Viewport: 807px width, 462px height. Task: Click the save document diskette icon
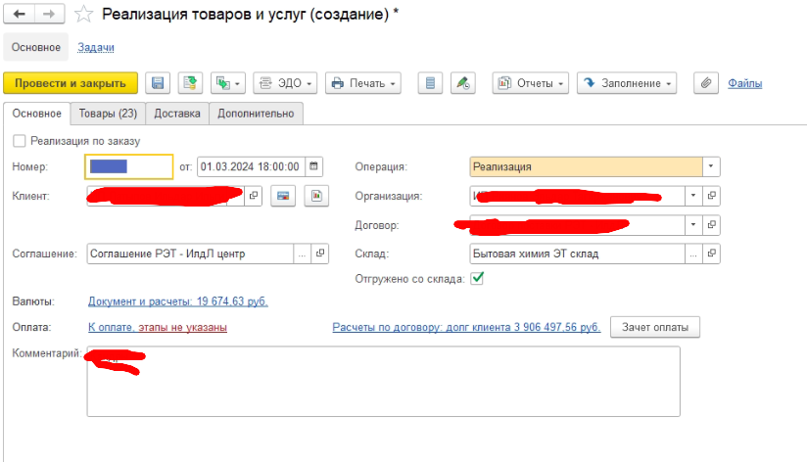(158, 83)
